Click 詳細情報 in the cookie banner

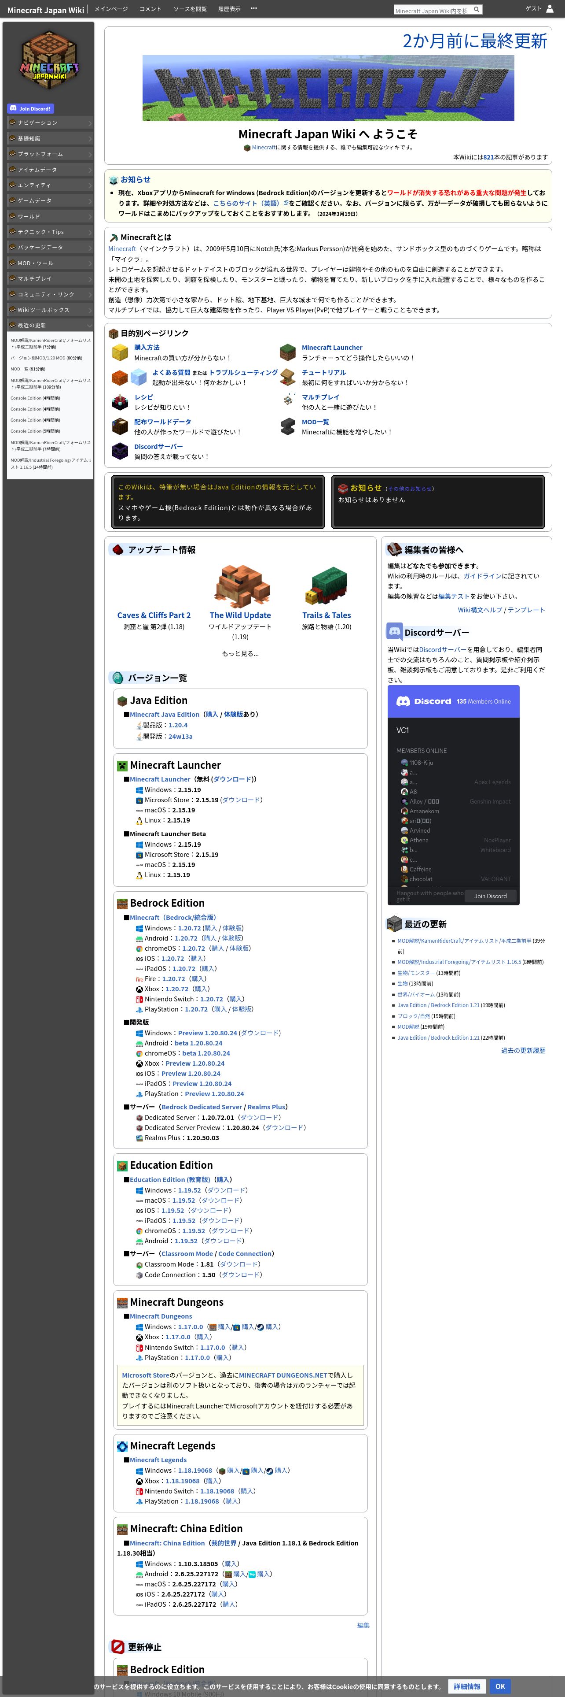pyautogui.click(x=467, y=1686)
